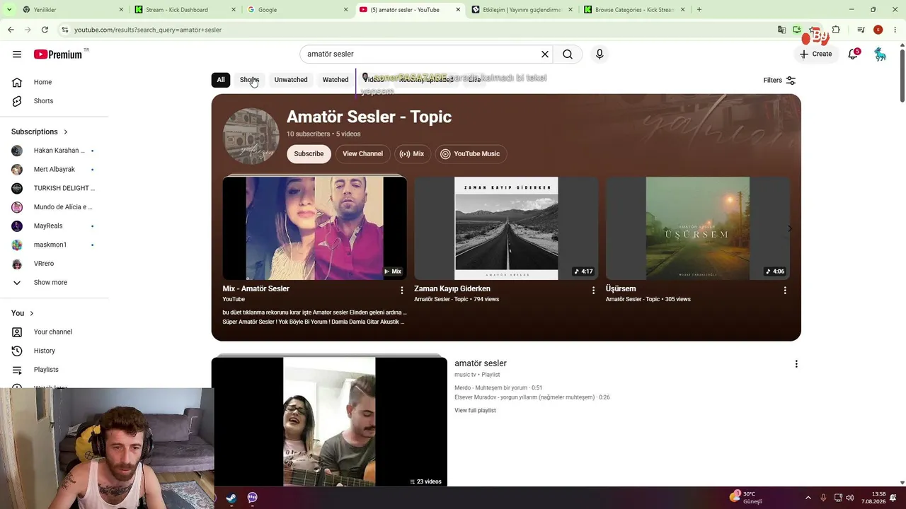Open YouTube notifications bell
The height and width of the screenshot is (509, 906).
coord(853,54)
